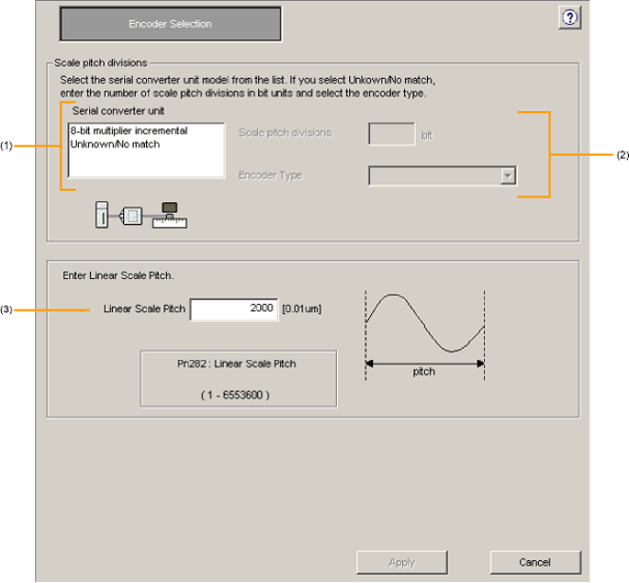Click the Linear Scale Pitch label text

coord(144,310)
